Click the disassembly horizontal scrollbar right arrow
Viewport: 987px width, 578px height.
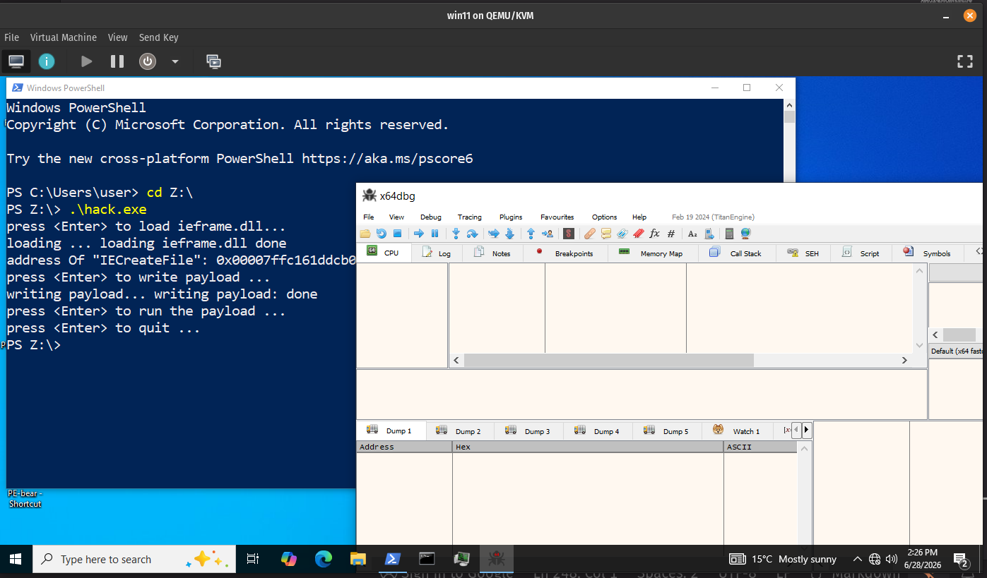(904, 360)
